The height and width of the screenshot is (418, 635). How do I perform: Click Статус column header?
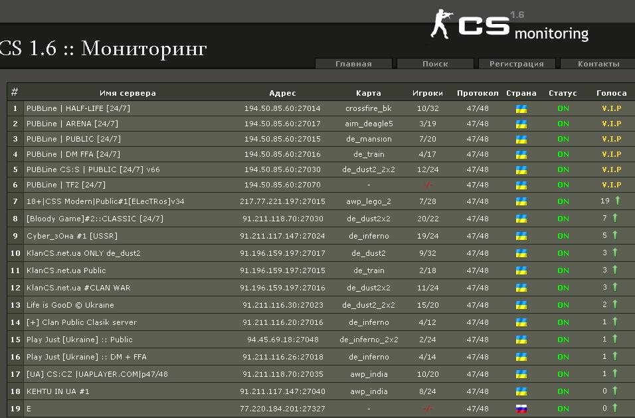pos(563,93)
